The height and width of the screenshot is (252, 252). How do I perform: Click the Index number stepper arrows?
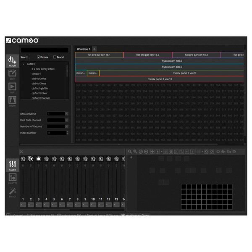(67, 133)
